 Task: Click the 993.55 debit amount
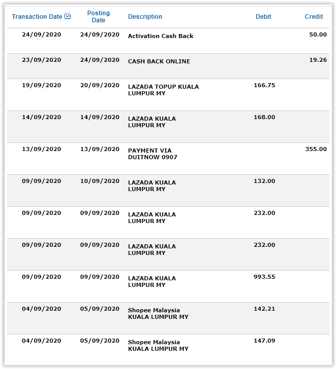(x=264, y=277)
